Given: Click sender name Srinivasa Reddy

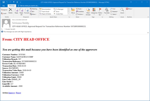Looking at the screenshot, I should [21, 23].
